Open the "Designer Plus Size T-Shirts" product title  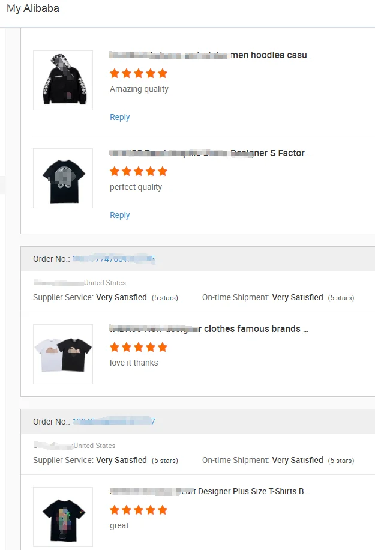[x=210, y=491]
